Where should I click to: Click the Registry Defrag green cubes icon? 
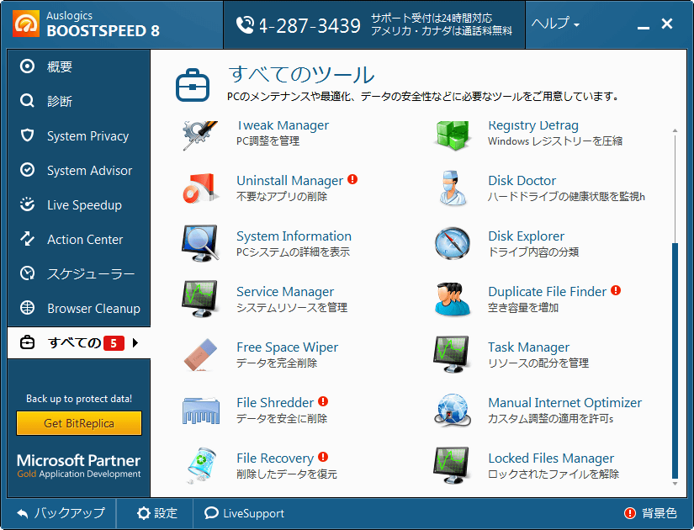pos(452,135)
